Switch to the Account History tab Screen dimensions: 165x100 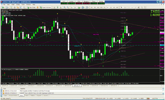click(x=13, y=96)
